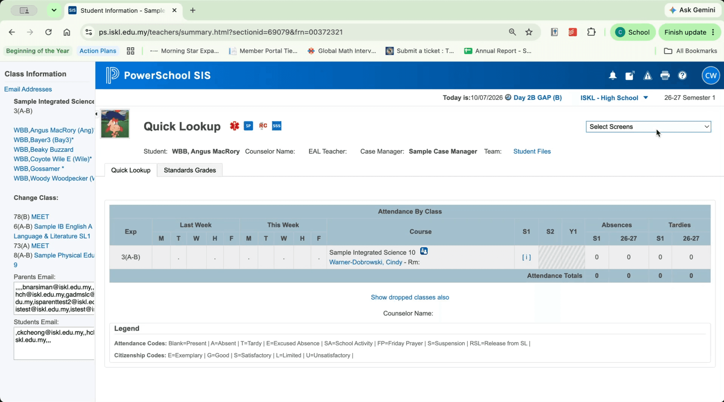Click the Ask Gemini button
This screenshot has height=402, width=724.
point(692,10)
